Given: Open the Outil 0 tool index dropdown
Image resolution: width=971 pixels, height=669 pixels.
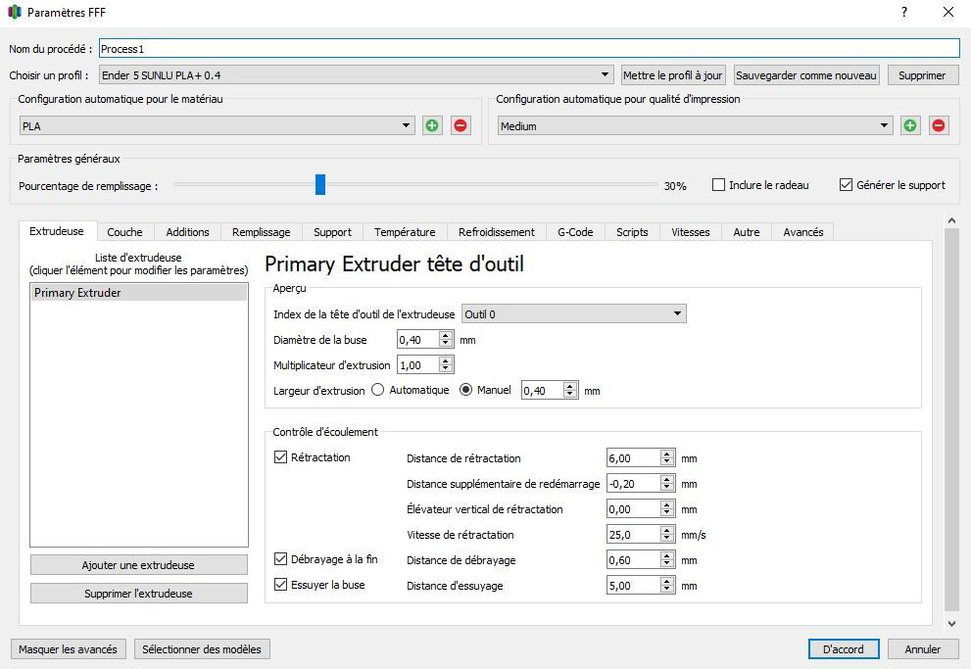Looking at the screenshot, I should 573,313.
